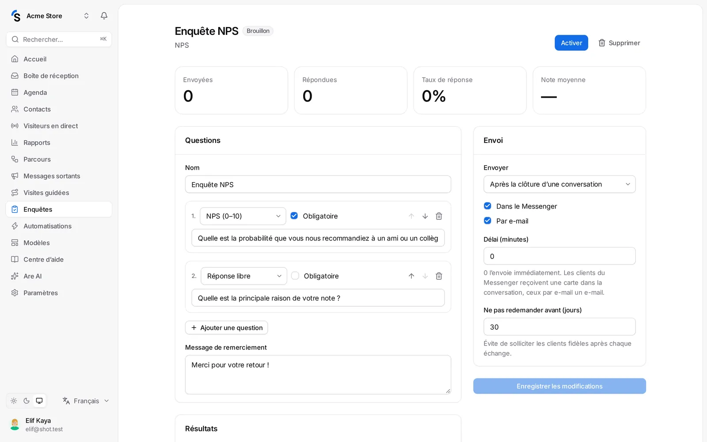Open Centre d'aide in sidebar

point(59,259)
